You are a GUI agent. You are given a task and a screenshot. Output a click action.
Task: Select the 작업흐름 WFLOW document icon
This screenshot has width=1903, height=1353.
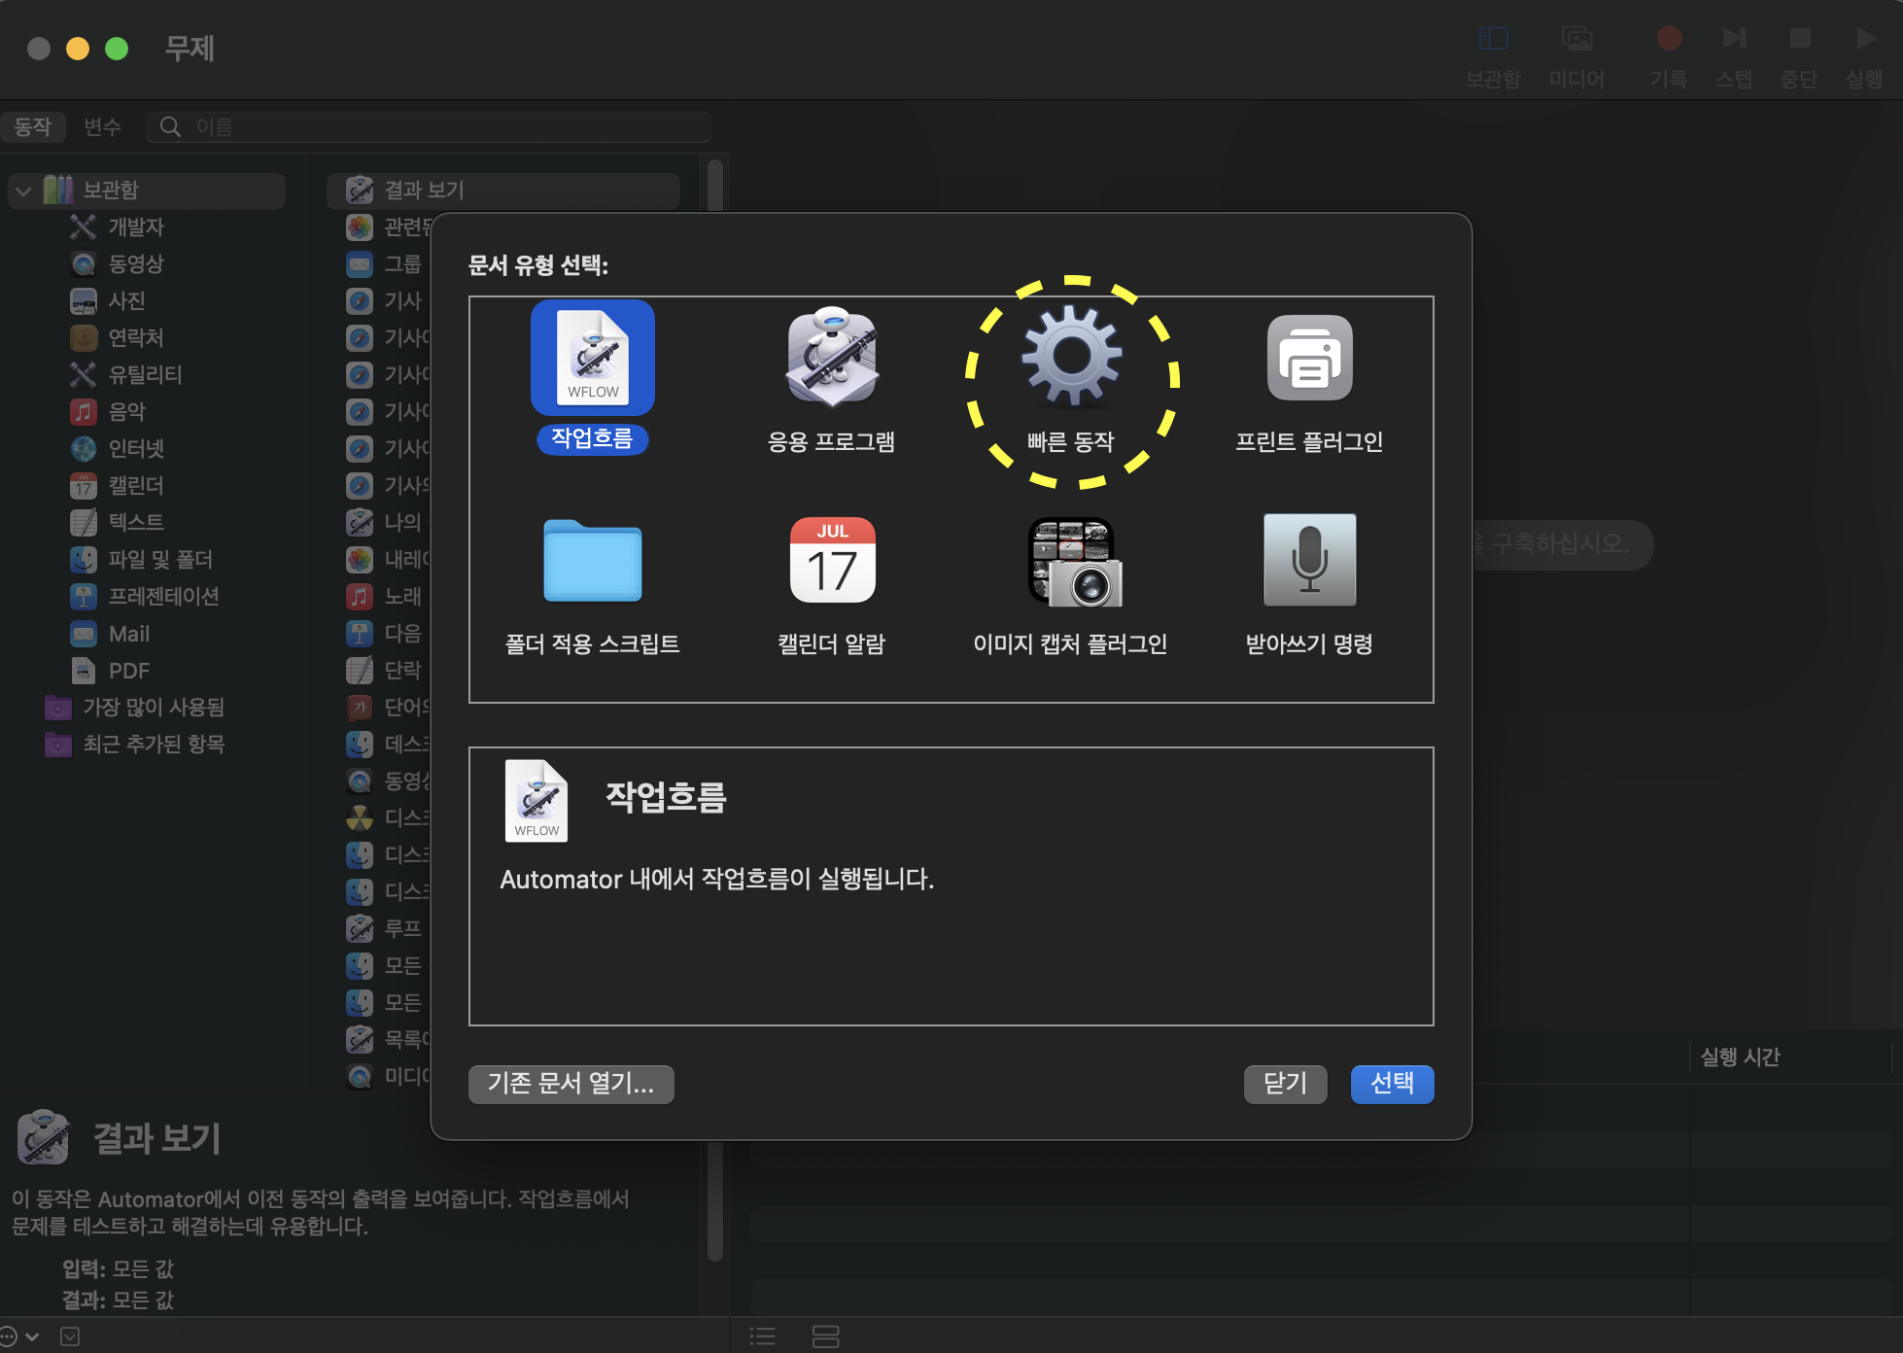coord(592,357)
